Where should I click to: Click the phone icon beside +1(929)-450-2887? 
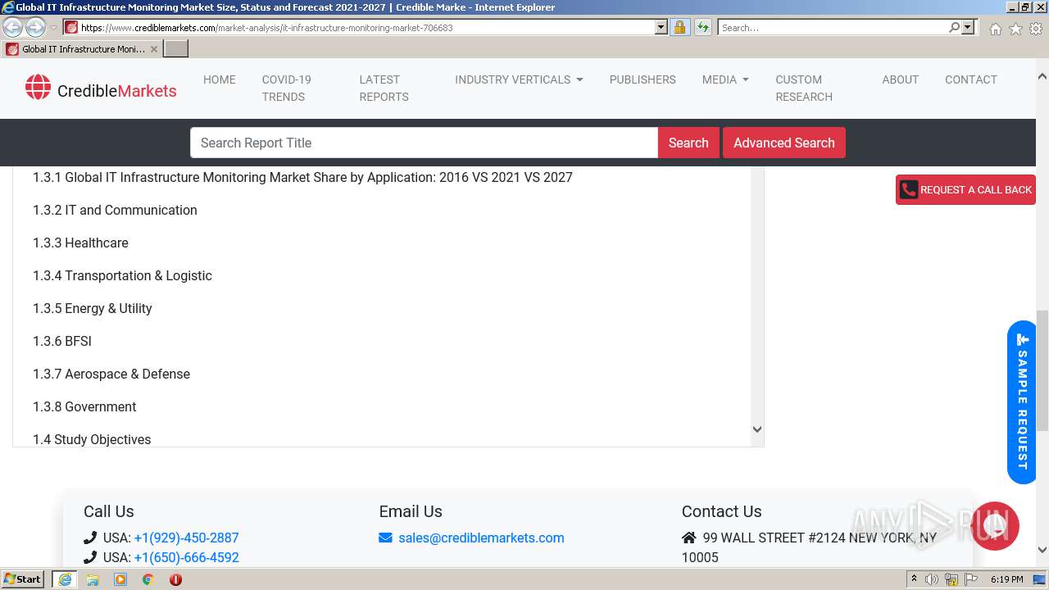tap(90, 538)
